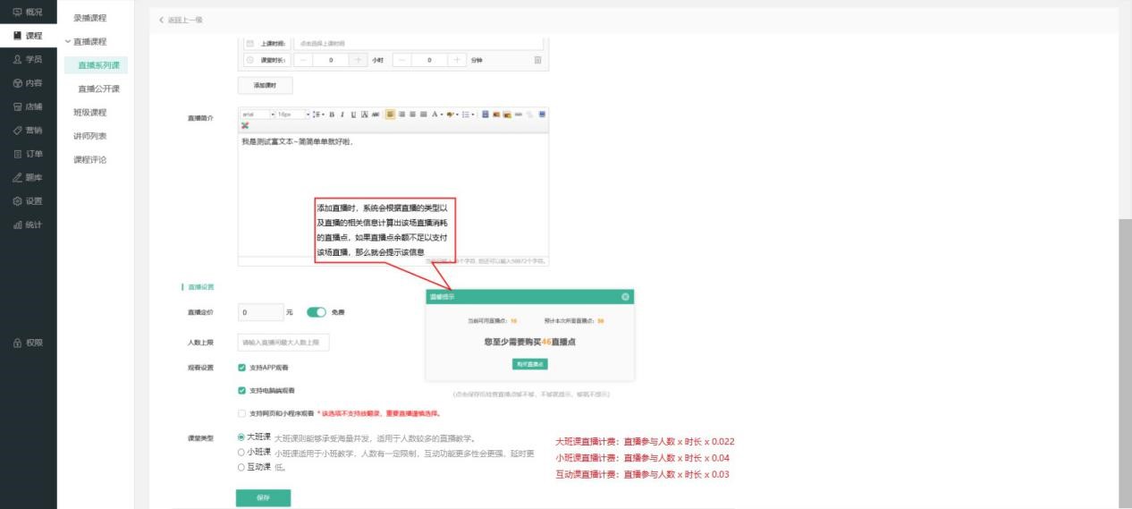1132x509 pixels.
Task: Click 购买直播点 in the popup
Action: coord(530,364)
